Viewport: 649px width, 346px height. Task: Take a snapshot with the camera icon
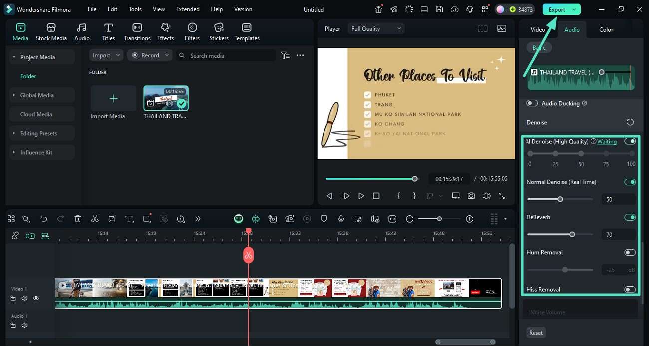click(x=471, y=196)
